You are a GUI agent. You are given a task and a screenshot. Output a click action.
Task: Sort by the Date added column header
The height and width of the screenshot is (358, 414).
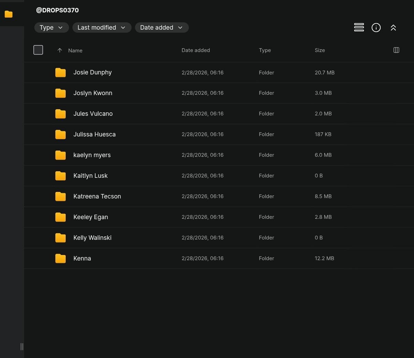(x=195, y=50)
